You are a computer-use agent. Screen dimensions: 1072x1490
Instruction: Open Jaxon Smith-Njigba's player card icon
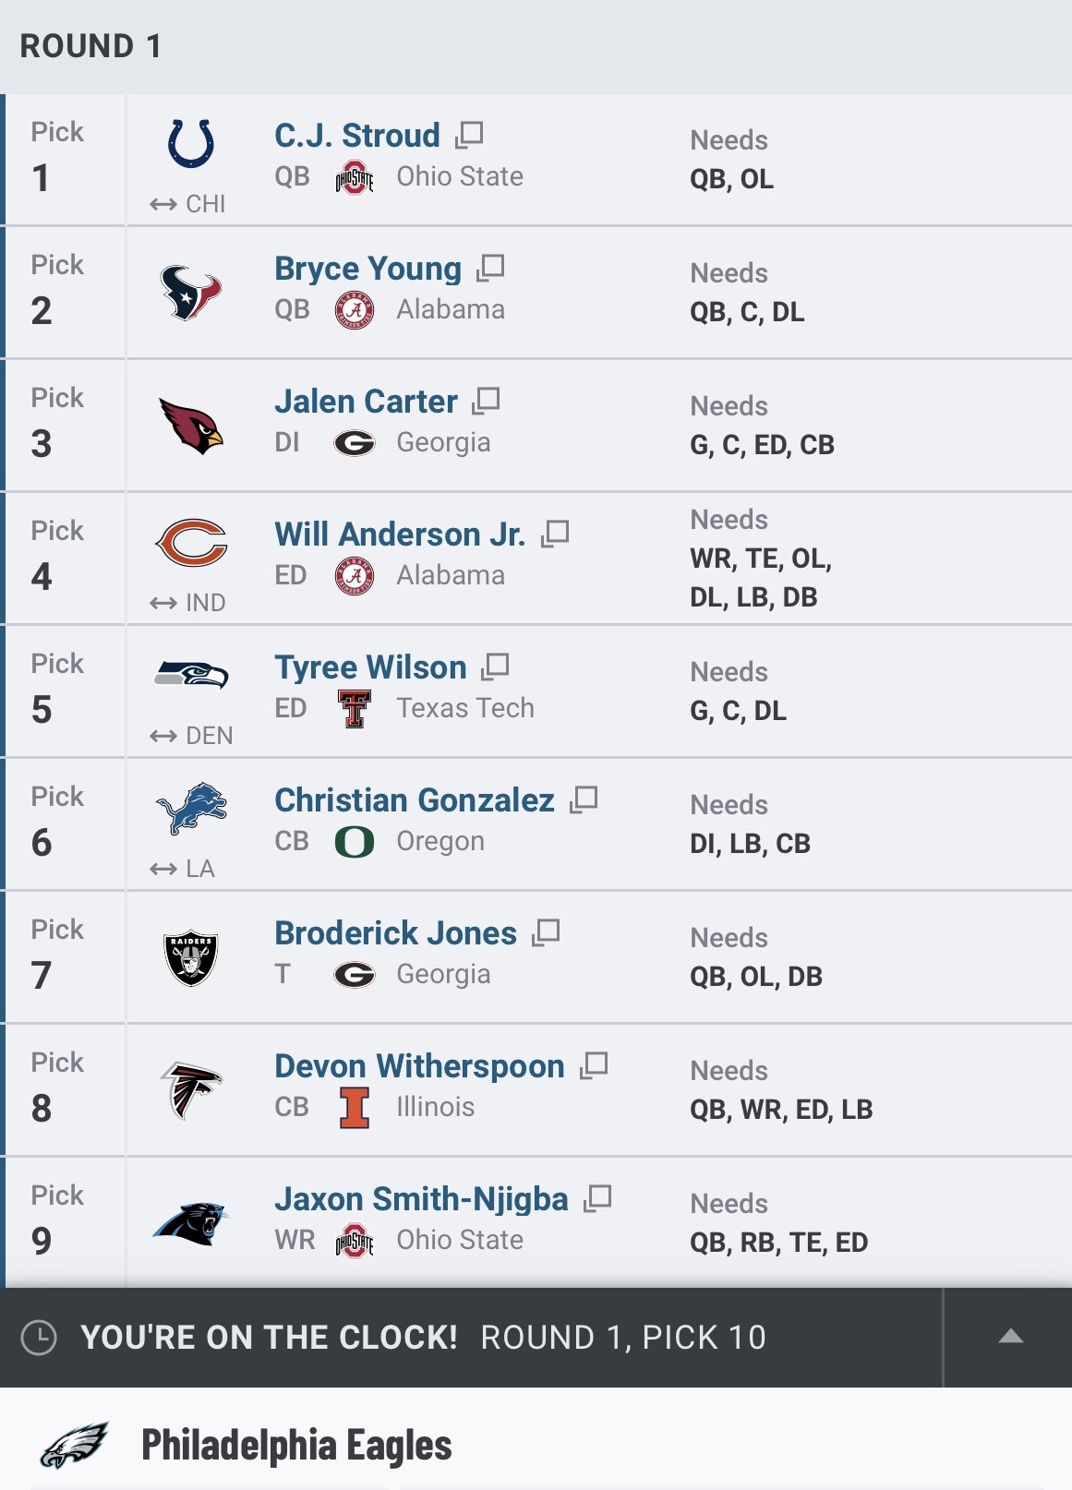coord(598,1198)
